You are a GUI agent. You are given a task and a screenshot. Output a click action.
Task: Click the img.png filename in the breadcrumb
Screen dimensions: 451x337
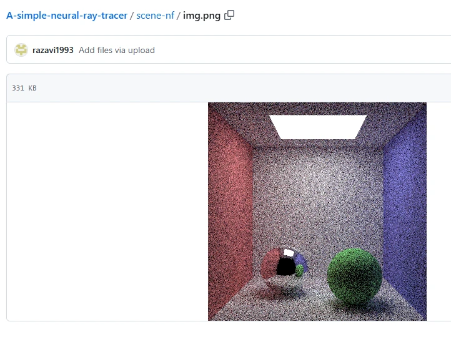(202, 16)
